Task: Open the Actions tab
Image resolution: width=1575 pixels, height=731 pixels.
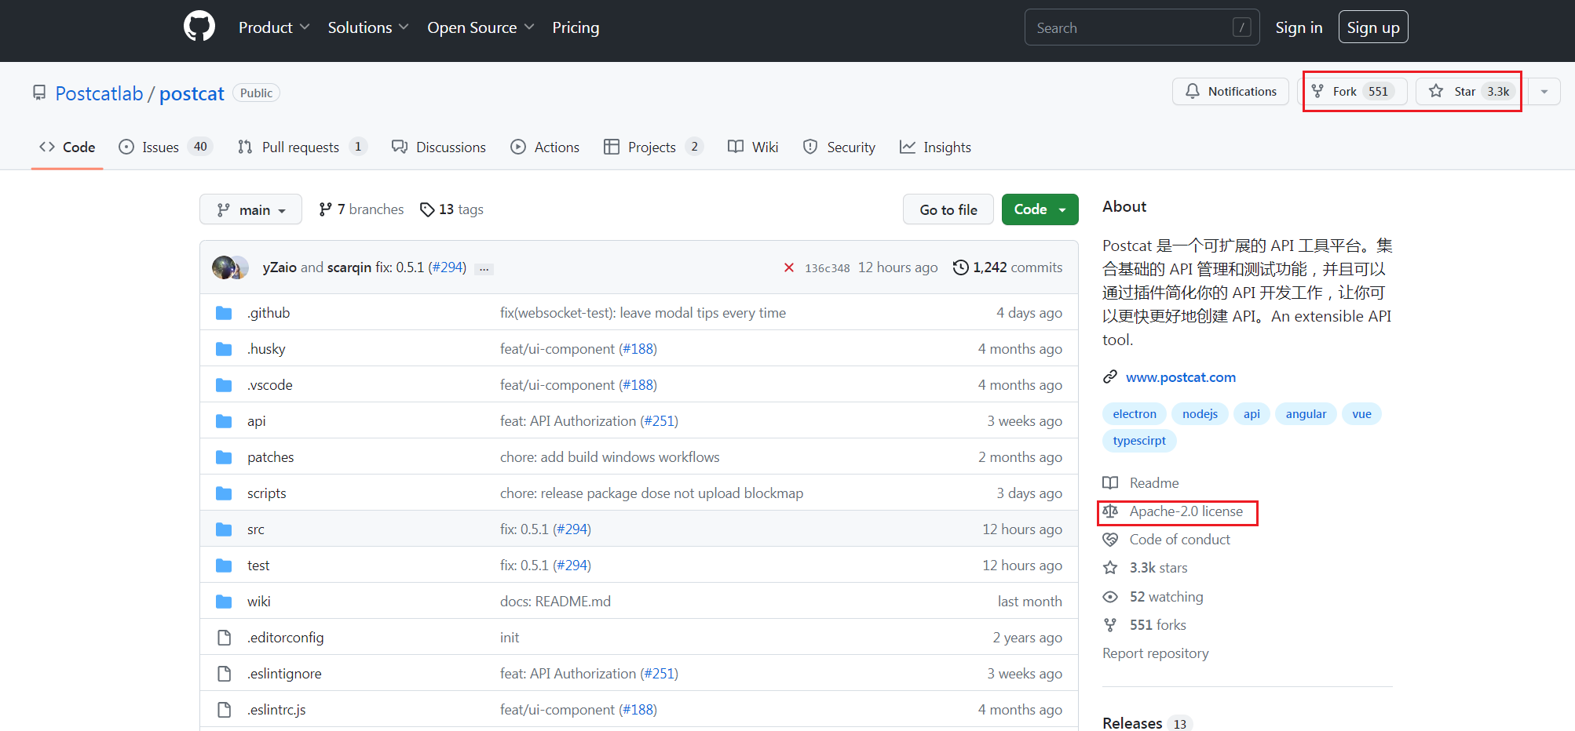Action: [545, 147]
